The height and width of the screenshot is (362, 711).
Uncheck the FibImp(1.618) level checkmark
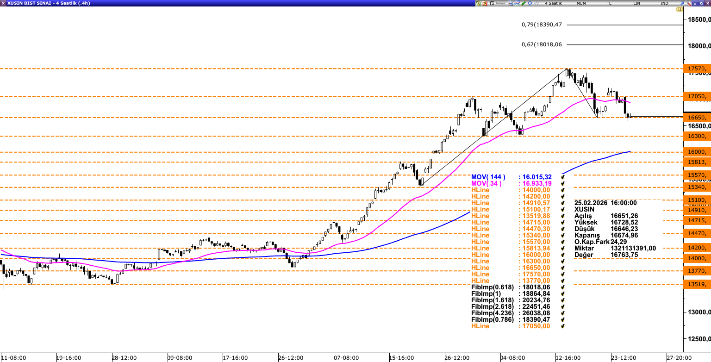(x=563, y=300)
